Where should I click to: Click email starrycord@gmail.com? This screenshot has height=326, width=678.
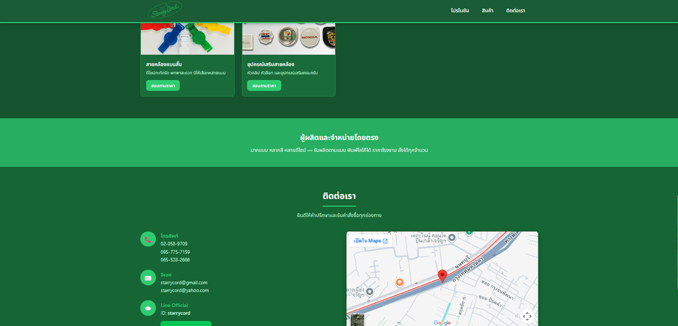click(184, 283)
